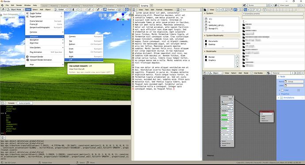Click the red X axis gizmo ball

(118, 19)
